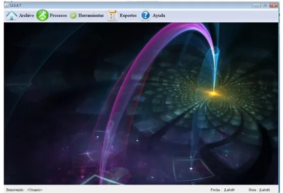This screenshot has width=283, height=193.
Task: Click the gear Herramientas icon
Action: pyautogui.click(x=73, y=16)
